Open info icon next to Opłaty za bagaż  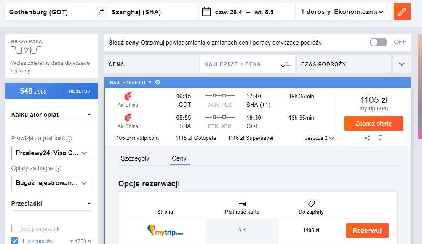point(59,169)
